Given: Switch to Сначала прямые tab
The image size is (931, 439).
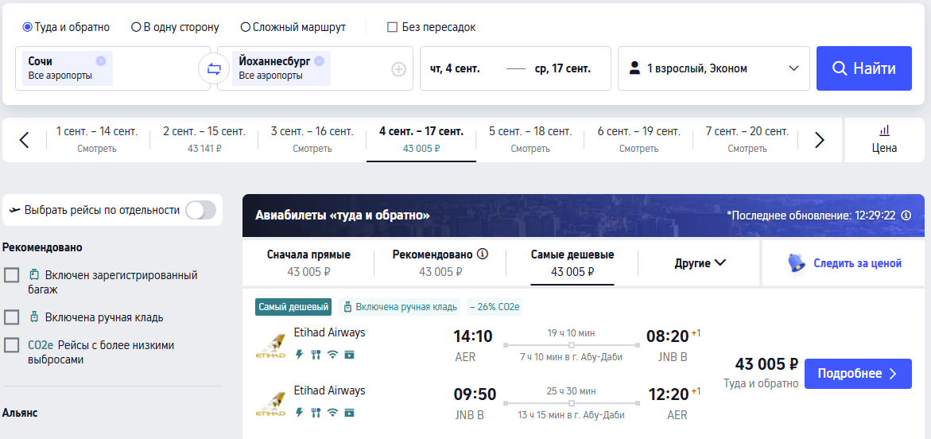Looking at the screenshot, I should coord(308,262).
